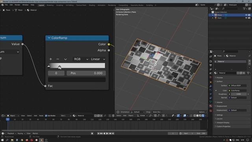
Task: Open the Tool properties tab icon
Action: coord(211,56)
